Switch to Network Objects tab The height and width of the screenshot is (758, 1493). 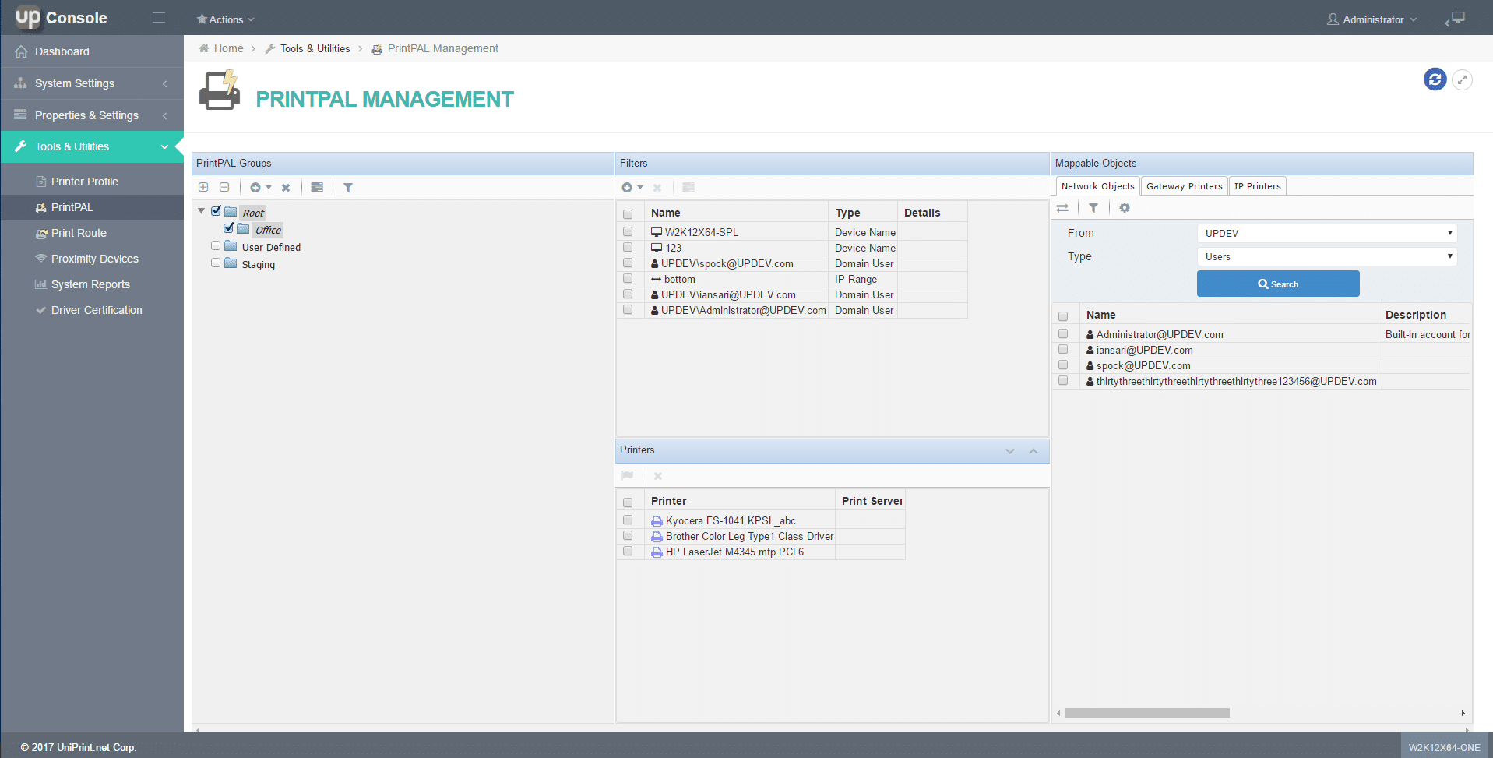pyautogui.click(x=1097, y=186)
